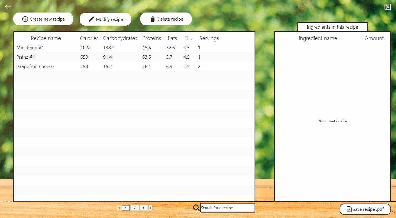Sort by the Calories column header
396x218 pixels.
[89, 38]
